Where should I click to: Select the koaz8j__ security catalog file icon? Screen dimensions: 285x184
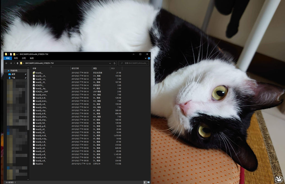coord(34,73)
